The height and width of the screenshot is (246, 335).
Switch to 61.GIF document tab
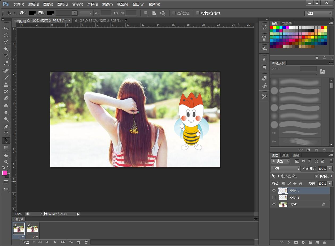pos(99,20)
